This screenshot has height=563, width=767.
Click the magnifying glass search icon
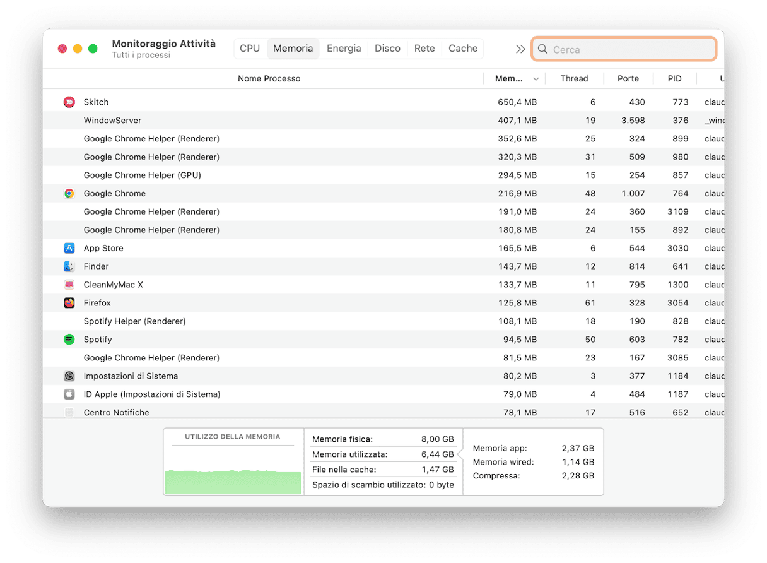pos(542,49)
